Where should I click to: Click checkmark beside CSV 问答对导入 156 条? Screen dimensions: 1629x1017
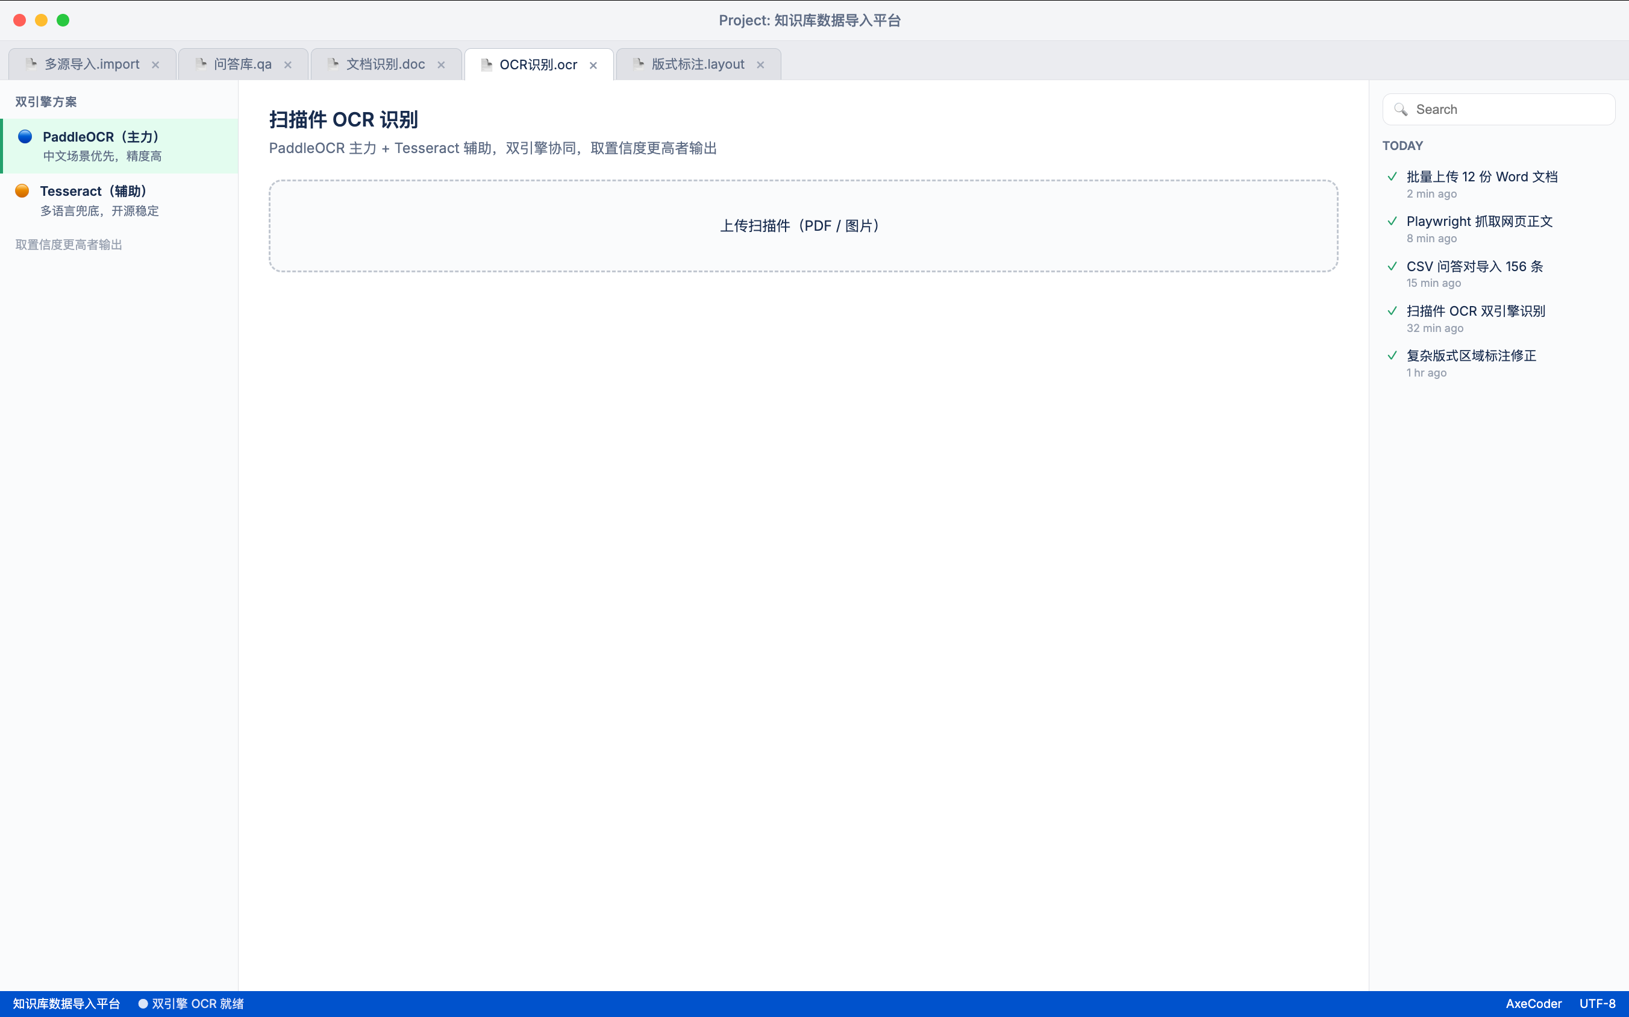point(1392,266)
